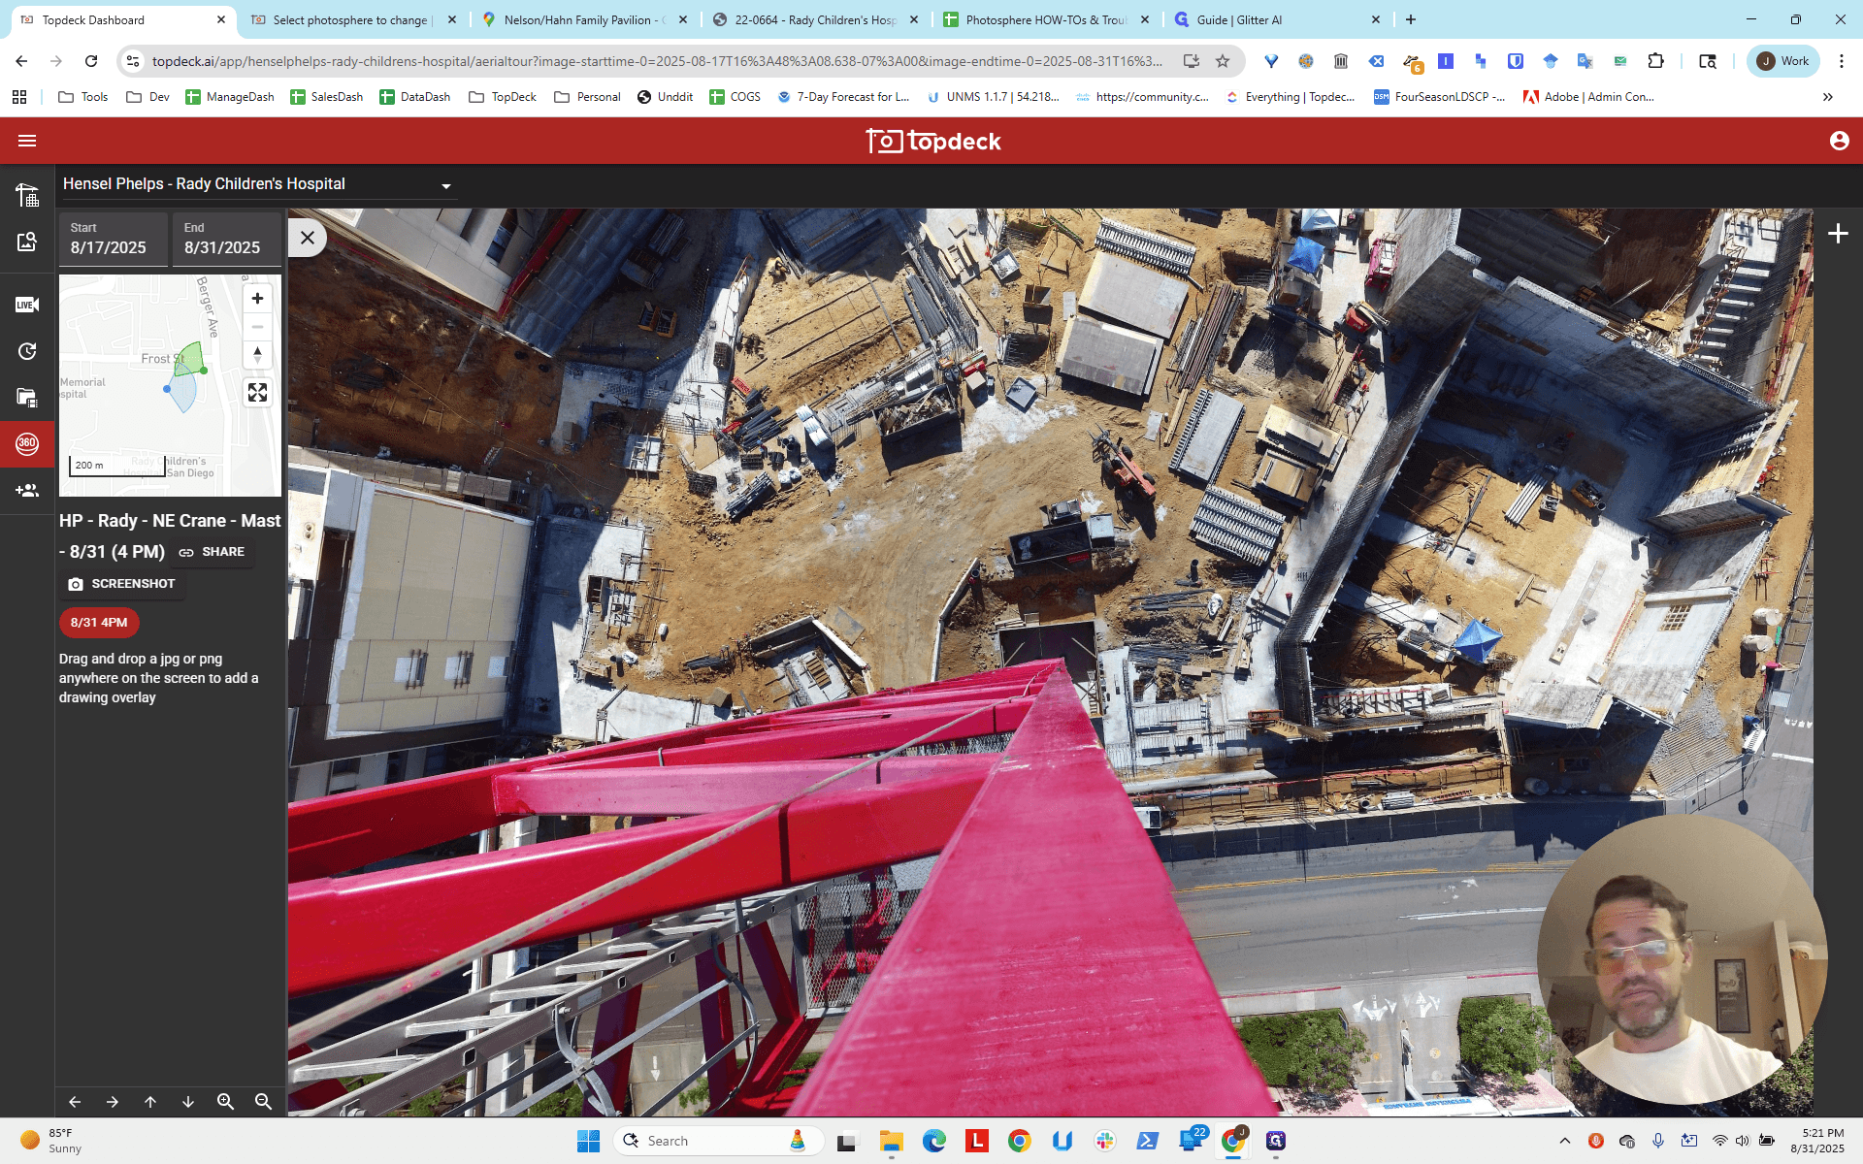This screenshot has height=1164, width=1863.
Task: Open the add-user sidebar icon
Action: [27, 491]
